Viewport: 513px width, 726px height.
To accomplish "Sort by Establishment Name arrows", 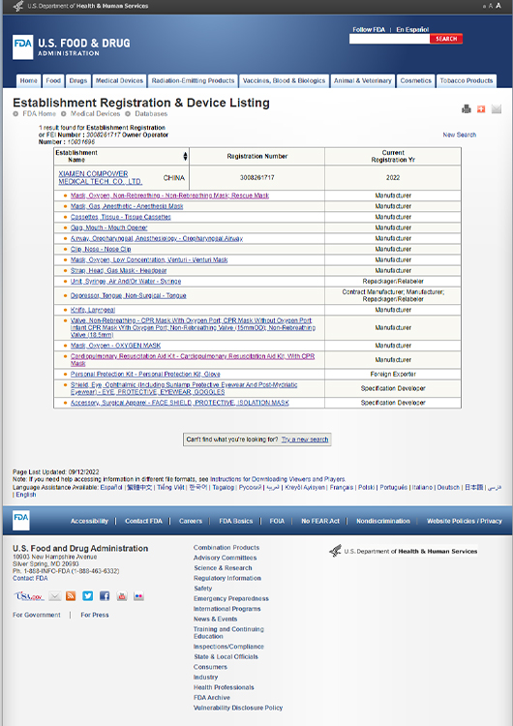I will click(185, 156).
